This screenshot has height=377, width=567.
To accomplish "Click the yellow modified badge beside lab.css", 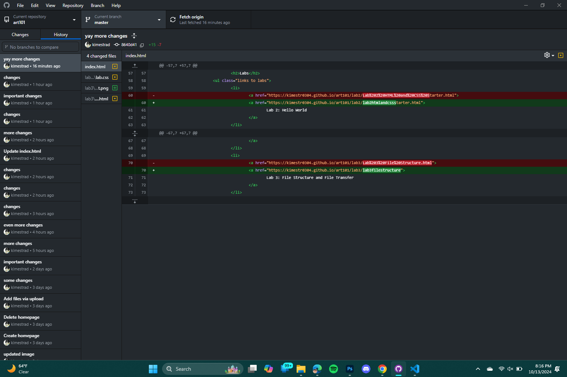I will point(115,77).
